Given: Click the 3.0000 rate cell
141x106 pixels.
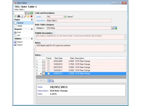Looking at the screenshot, I should coord(71,67).
